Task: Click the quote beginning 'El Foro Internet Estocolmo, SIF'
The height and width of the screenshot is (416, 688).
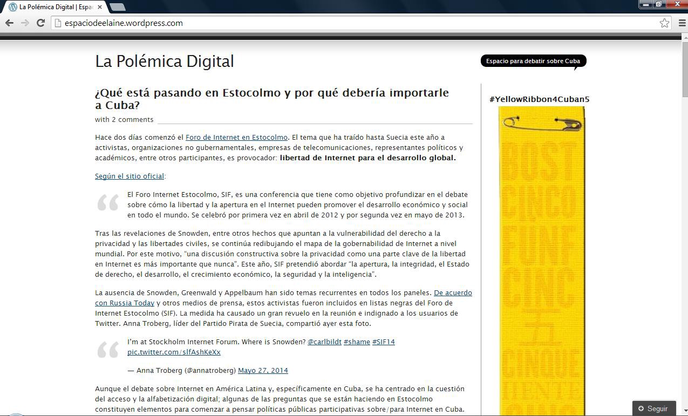Action: click(297, 205)
